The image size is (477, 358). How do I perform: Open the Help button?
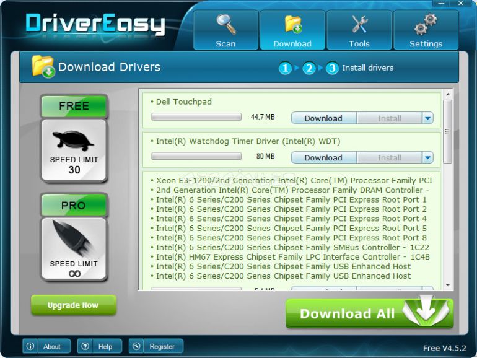(x=100, y=346)
